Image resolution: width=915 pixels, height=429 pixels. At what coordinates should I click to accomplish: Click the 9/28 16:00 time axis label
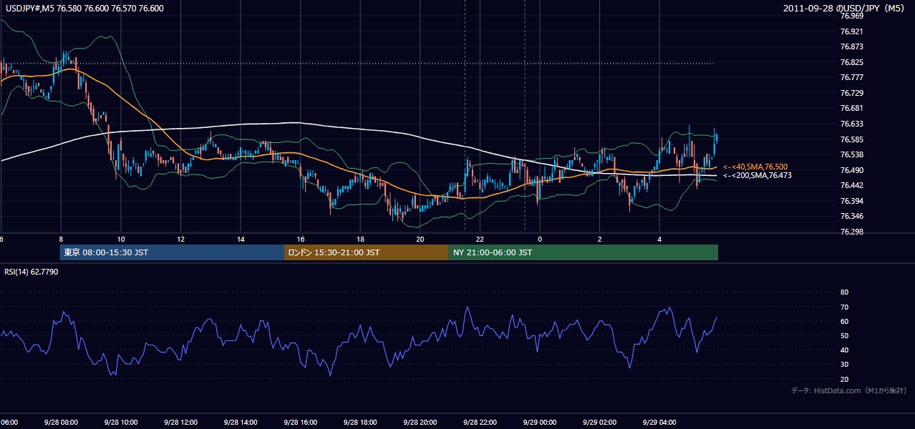coord(300,423)
